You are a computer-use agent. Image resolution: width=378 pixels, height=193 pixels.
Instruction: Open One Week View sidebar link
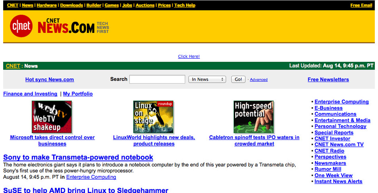333,175
